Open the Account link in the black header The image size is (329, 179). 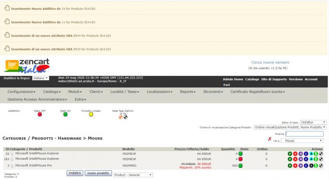(311, 79)
